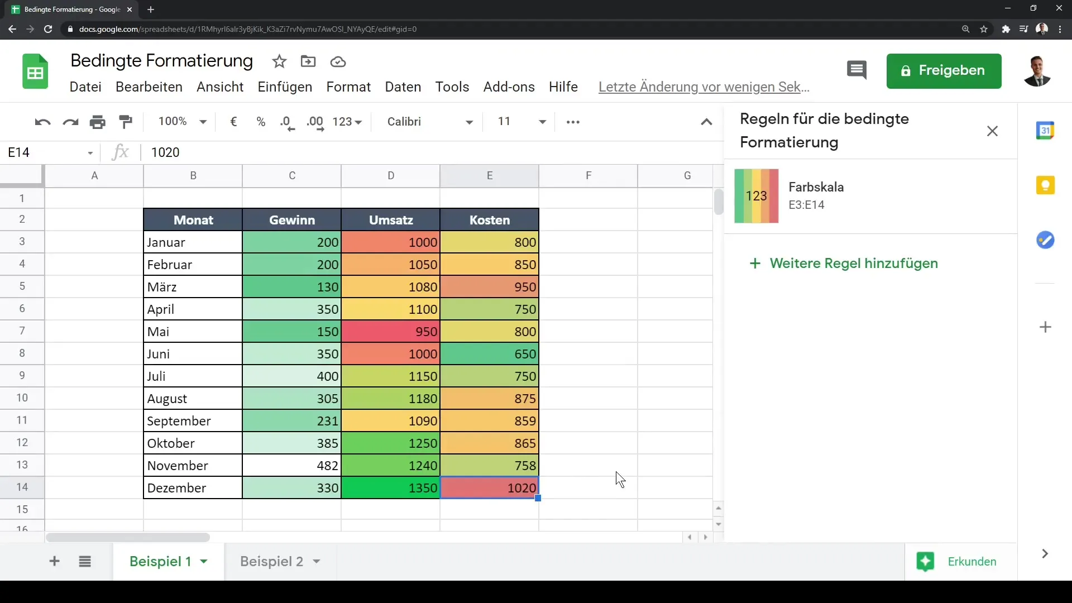Click the Google account avatar
This screenshot has height=603, width=1072.
(x=1037, y=71)
